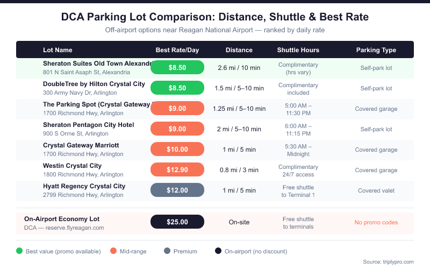Screen dimensions: 430x269
Task: Open the Sheraton Suites Old Town lot name
Action: pos(98,63)
